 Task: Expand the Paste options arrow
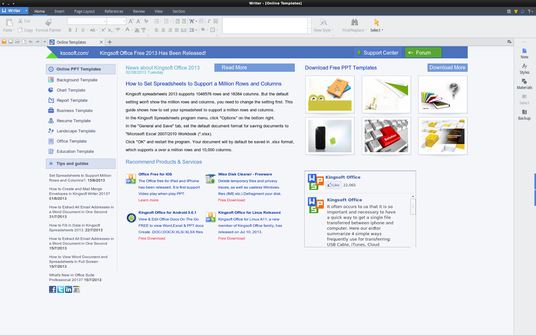click(x=14, y=30)
